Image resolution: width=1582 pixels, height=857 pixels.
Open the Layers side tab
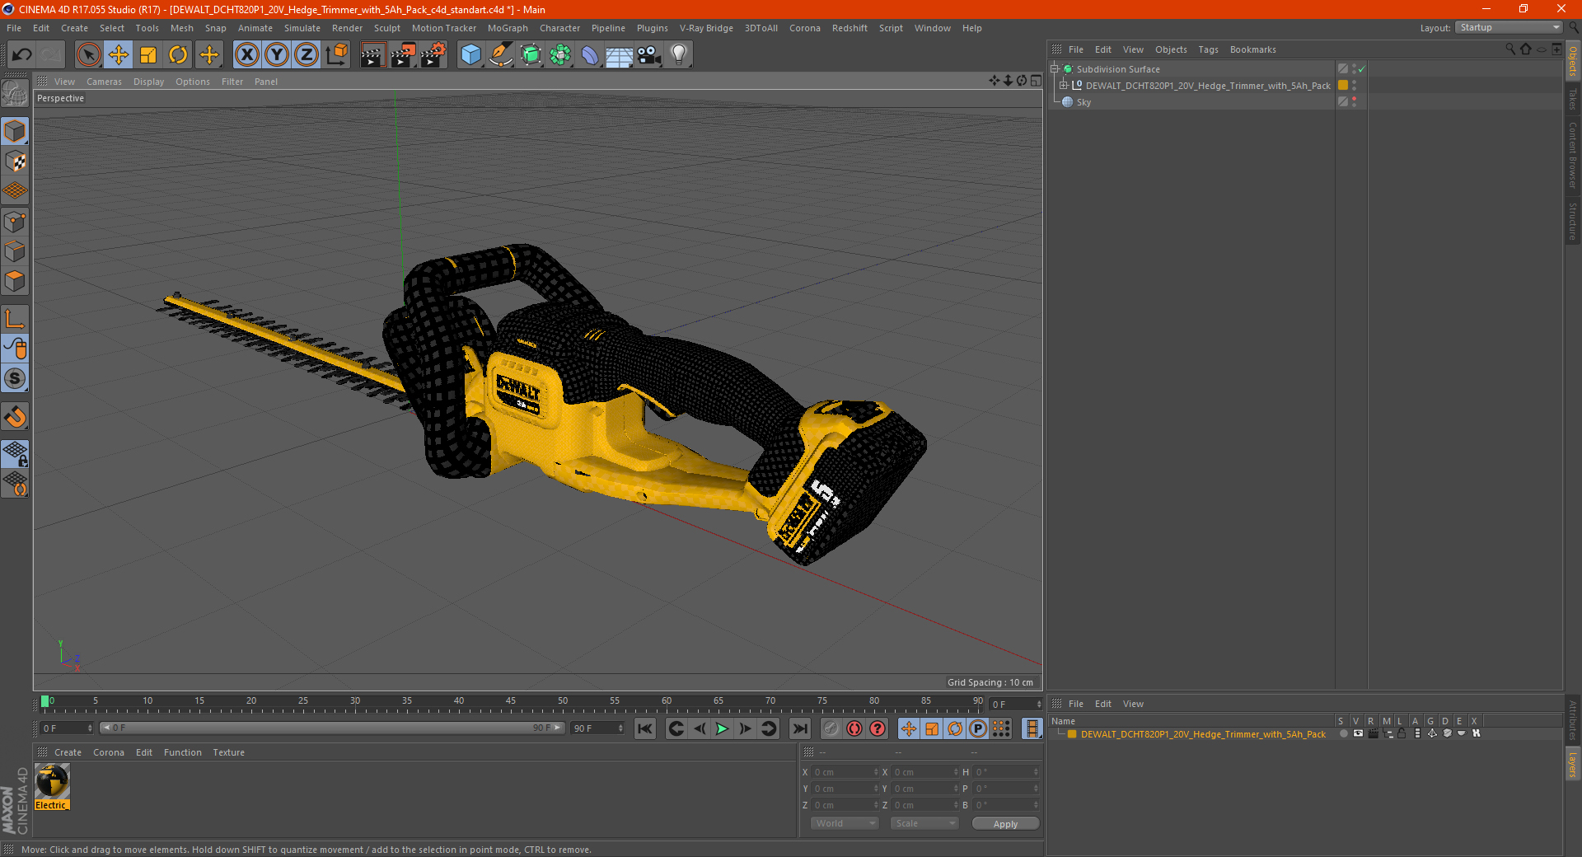click(x=1573, y=763)
